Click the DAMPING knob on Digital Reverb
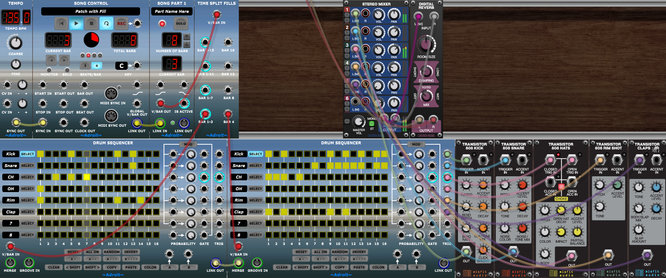This screenshot has width=666, height=278. (426, 71)
